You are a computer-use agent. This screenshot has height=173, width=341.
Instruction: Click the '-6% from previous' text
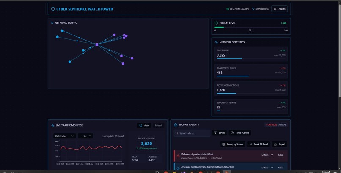pyautogui.click(x=148, y=148)
